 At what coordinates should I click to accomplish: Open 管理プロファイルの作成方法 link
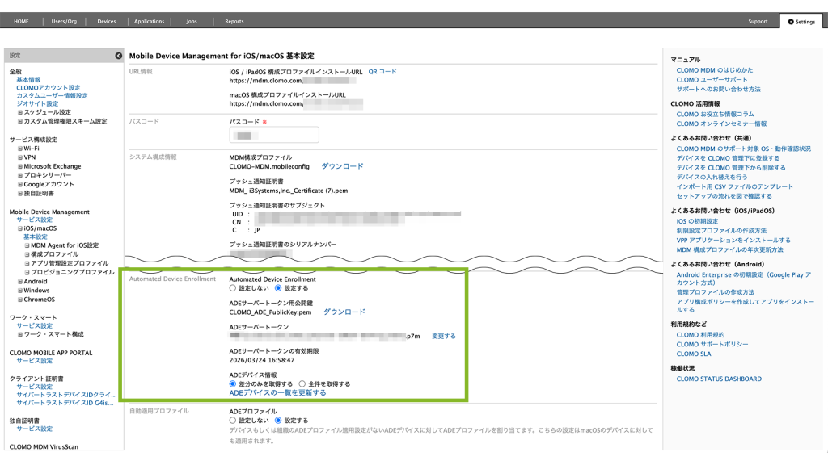(x=716, y=292)
